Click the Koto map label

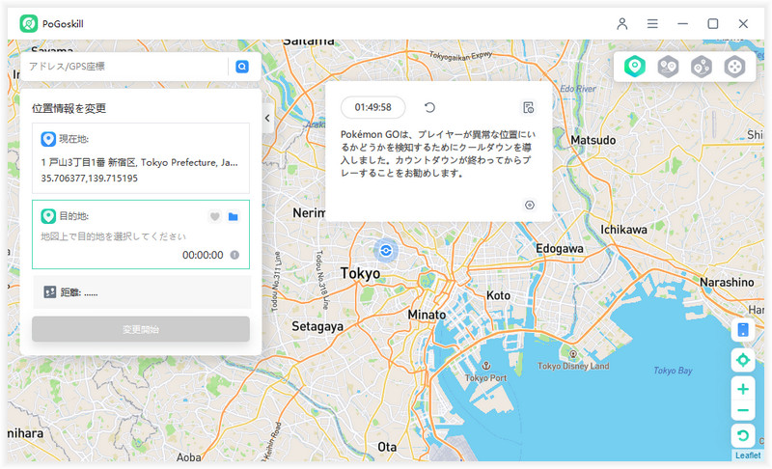pyautogui.click(x=498, y=295)
